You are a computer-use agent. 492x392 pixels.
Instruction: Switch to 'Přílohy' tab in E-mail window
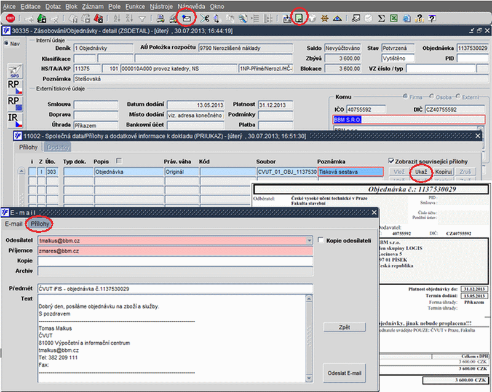point(40,224)
